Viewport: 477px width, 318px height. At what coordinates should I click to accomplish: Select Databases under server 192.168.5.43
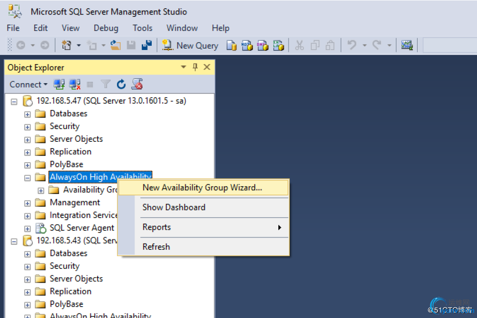coord(68,253)
